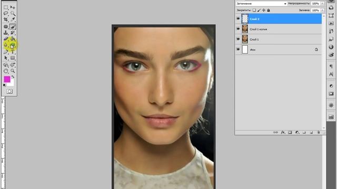Toggle lock all padlock icon
337x189 pixels.
269,10
